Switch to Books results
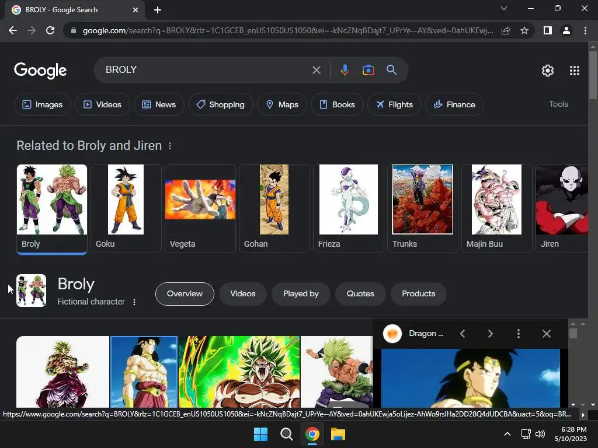This screenshot has width=598, height=448. [337, 104]
